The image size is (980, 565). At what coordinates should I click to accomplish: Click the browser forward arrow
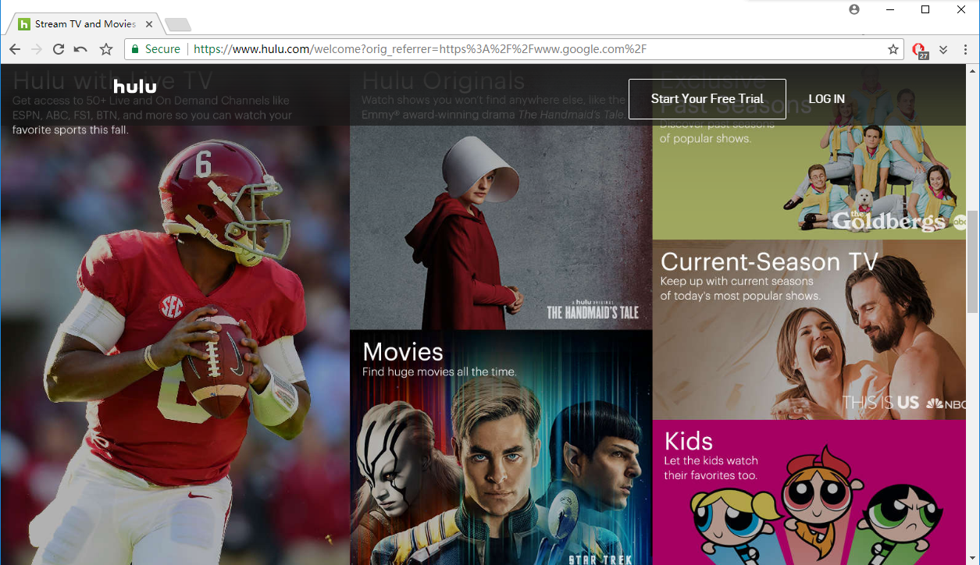(x=37, y=49)
